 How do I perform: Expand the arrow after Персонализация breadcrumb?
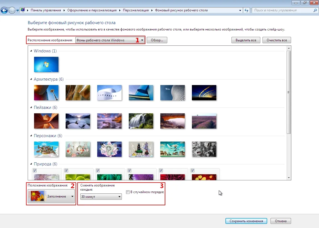click(152, 10)
